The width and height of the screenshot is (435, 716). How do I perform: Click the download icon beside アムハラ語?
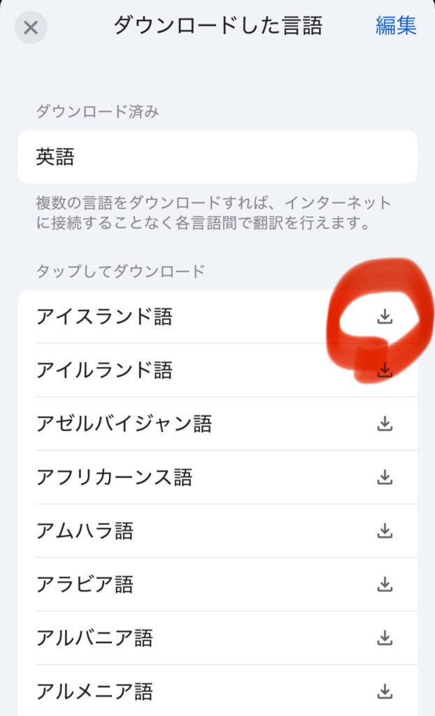(x=385, y=531)
